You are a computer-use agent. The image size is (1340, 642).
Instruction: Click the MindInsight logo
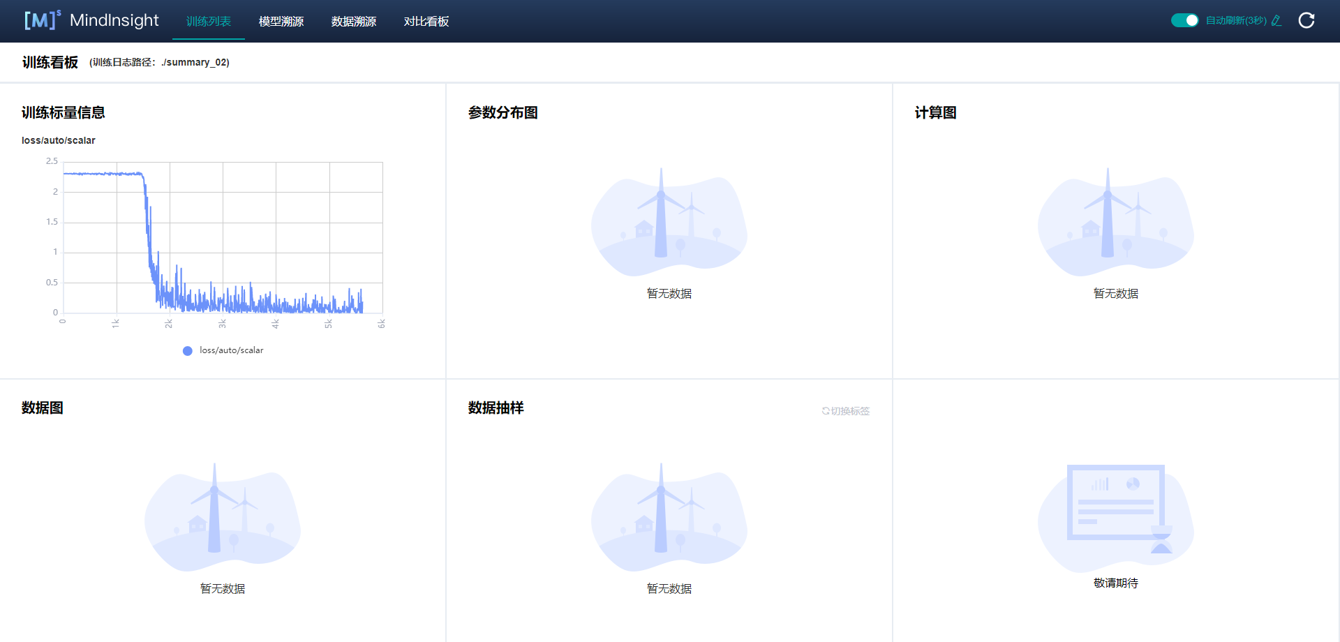91,20
